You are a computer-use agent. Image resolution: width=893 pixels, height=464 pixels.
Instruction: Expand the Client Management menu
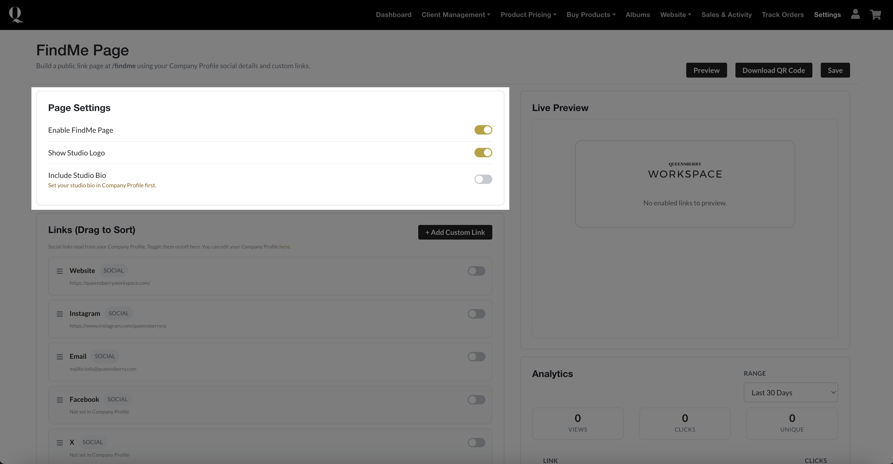point(455,15)
